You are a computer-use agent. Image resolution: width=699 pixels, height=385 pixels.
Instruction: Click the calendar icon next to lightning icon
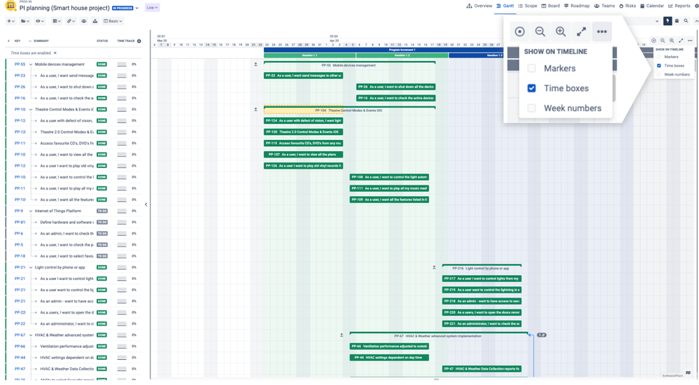coord(677,21)
